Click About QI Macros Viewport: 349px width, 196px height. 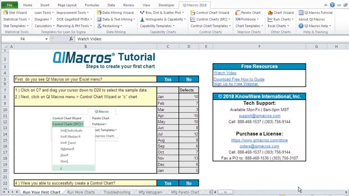(x=311, y=20)
